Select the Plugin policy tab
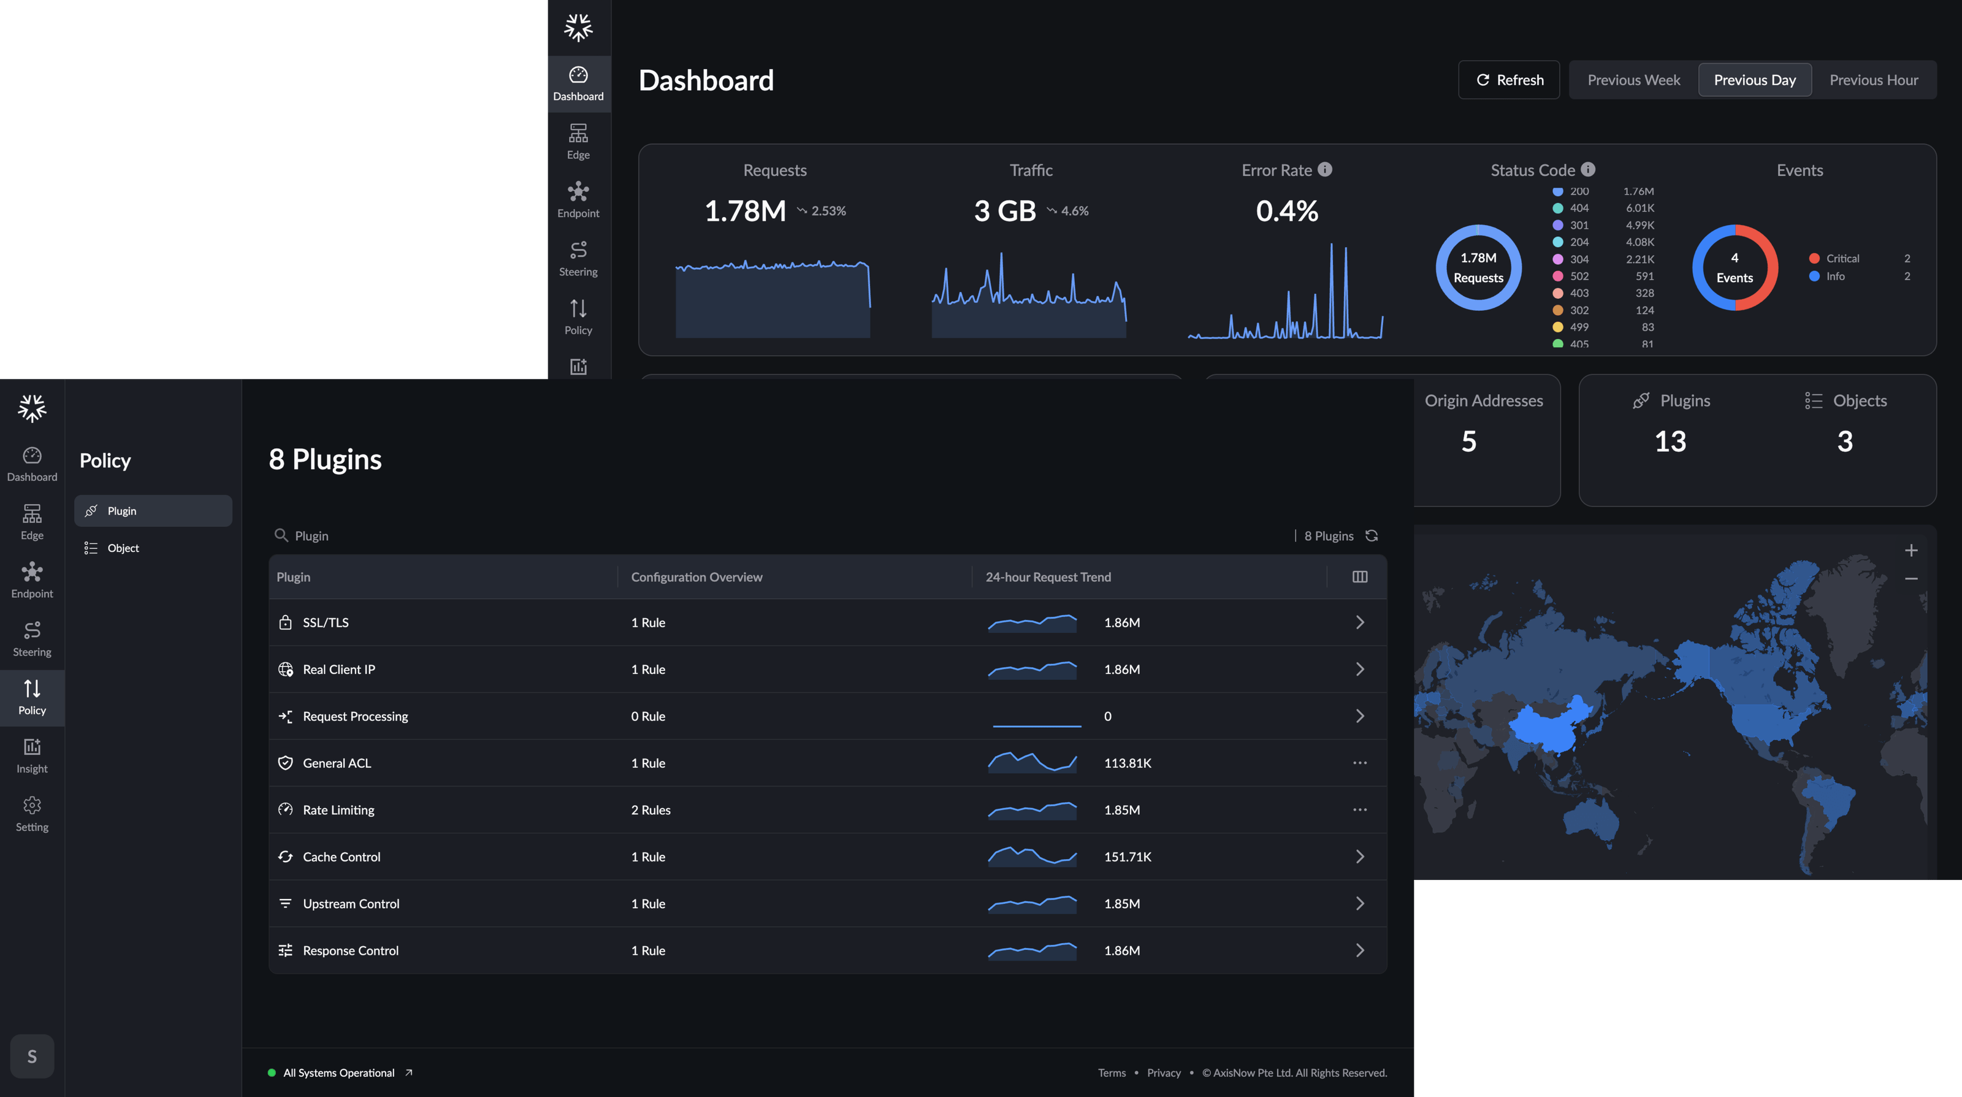Image resolution: width=1962 pixels, height=1097 pixels. coord(153,510)
